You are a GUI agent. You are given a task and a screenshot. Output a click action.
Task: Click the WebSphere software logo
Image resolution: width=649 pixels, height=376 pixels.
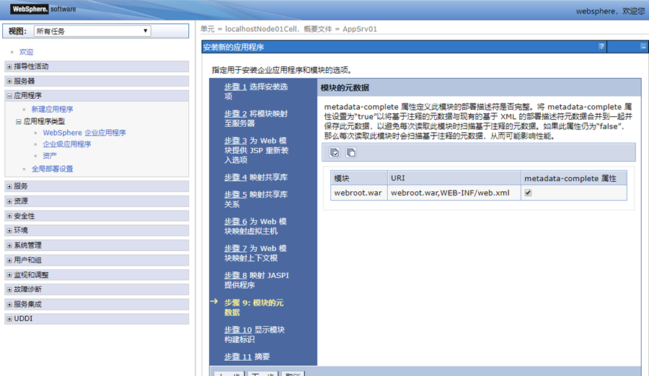tap(43, 9)
